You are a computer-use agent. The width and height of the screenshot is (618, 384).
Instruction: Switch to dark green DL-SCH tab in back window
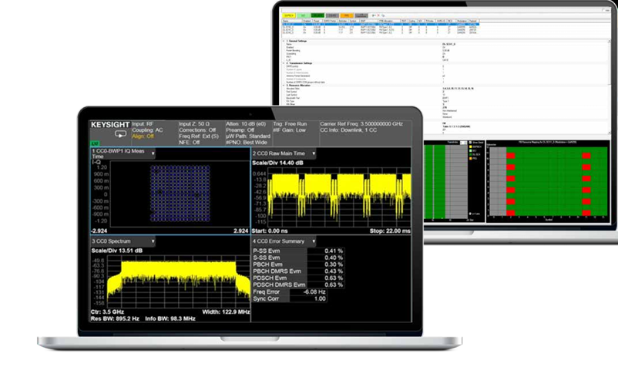(317, 15)
